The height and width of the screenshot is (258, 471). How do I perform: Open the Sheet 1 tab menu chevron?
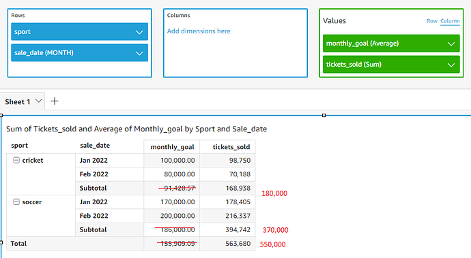38,101
